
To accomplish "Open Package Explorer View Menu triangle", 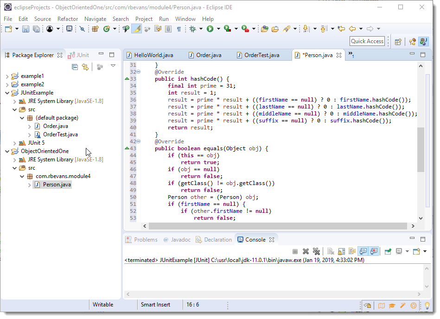I will 113,66.
